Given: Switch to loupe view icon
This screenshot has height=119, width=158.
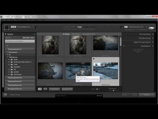Looking at the screenshot, I should pyautogui.click(x=45, y=89).
